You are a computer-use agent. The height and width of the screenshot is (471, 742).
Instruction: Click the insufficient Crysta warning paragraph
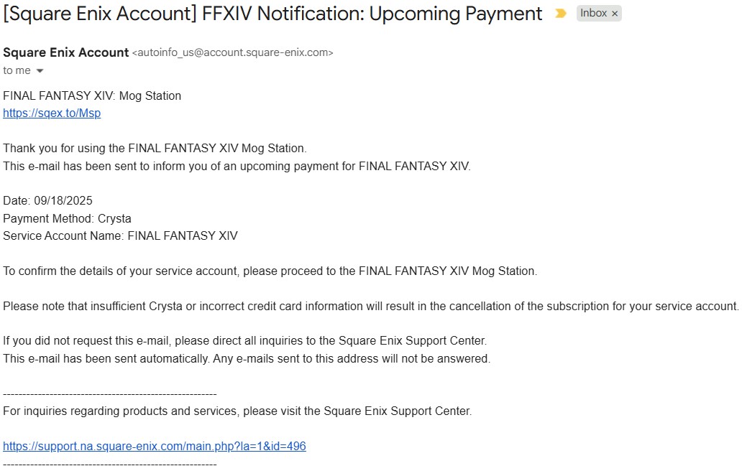[371, 306]
